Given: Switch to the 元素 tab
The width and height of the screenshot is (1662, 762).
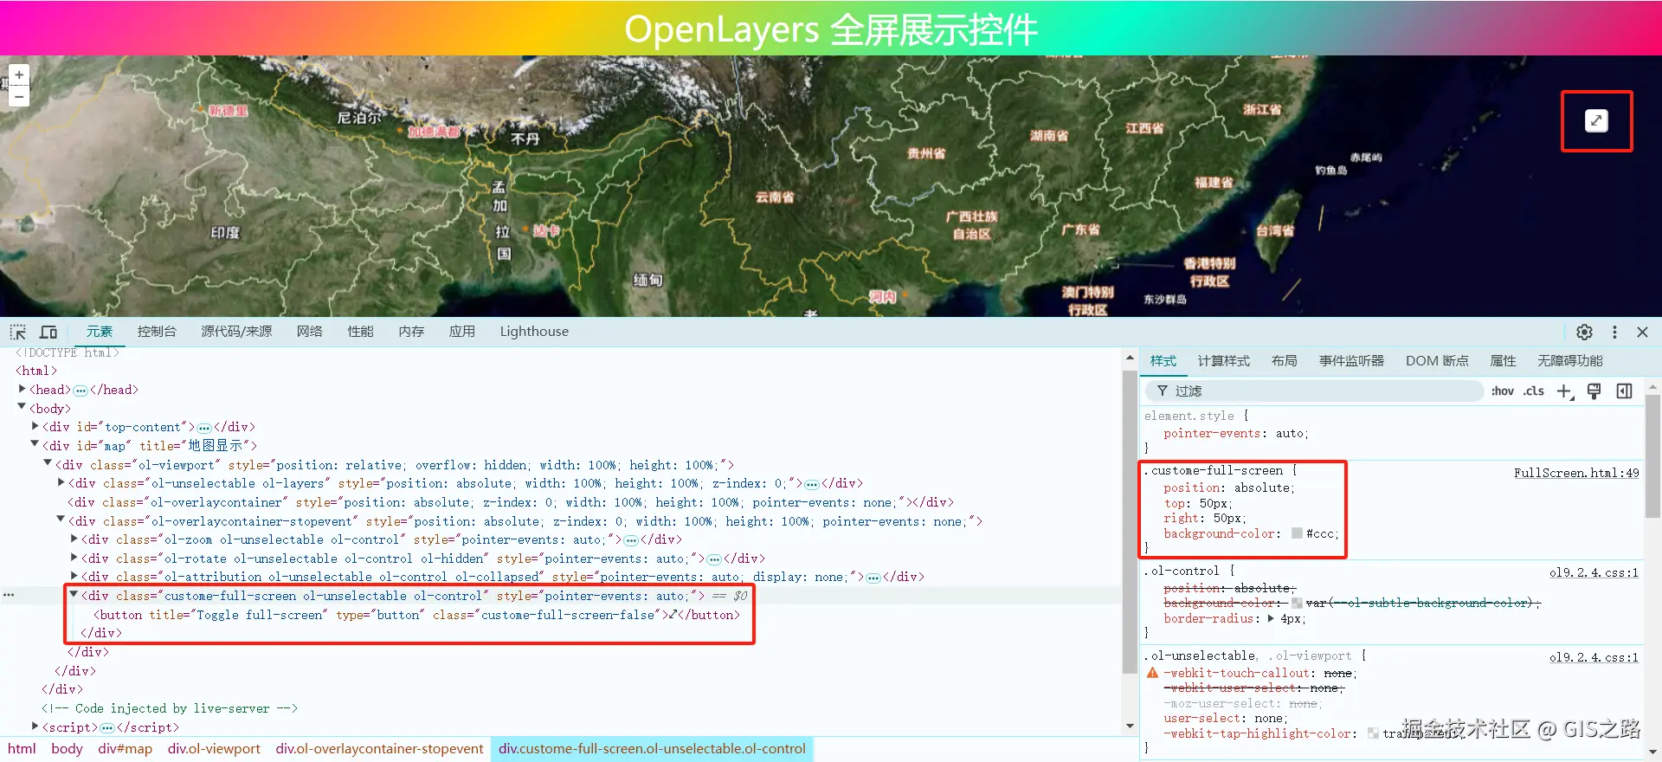Looking at the screenshot, I should click(x=100, y=332).
